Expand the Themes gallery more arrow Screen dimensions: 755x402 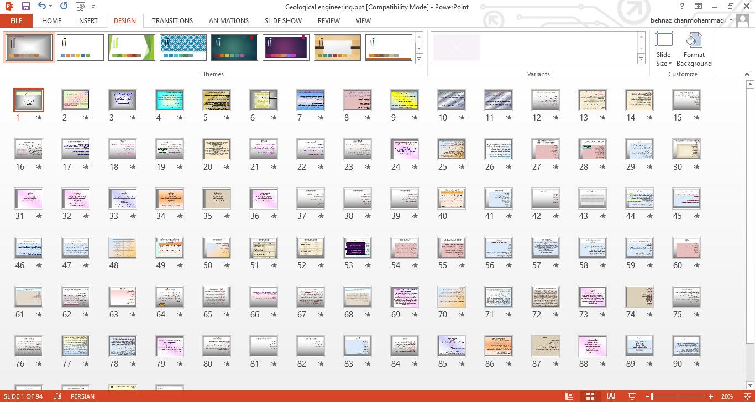[419, 59]
